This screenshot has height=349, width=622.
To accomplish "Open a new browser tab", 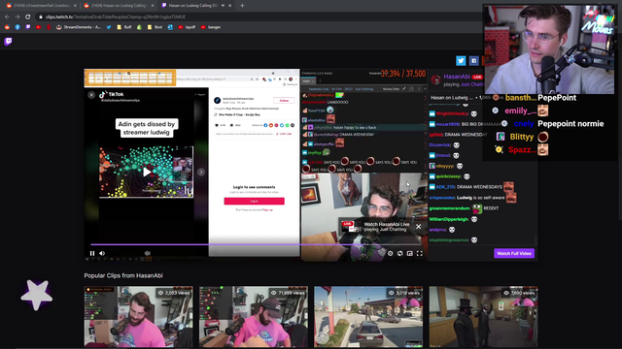I will tap(242, 6).
